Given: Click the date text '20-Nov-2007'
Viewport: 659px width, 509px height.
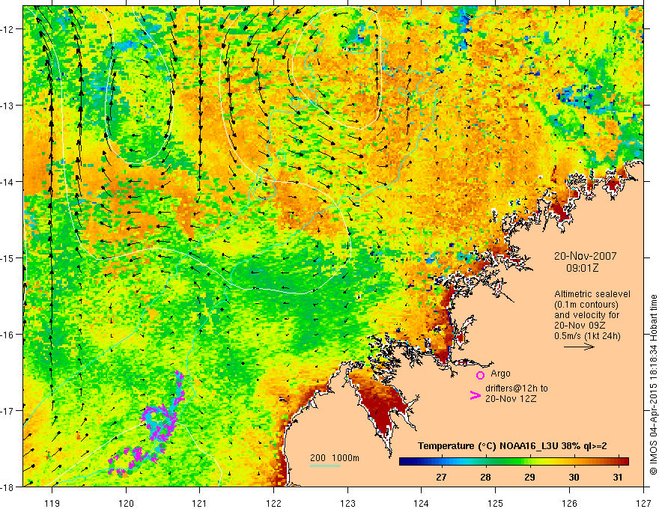Looking at the screenshot, I should click(x=585, y=256).
